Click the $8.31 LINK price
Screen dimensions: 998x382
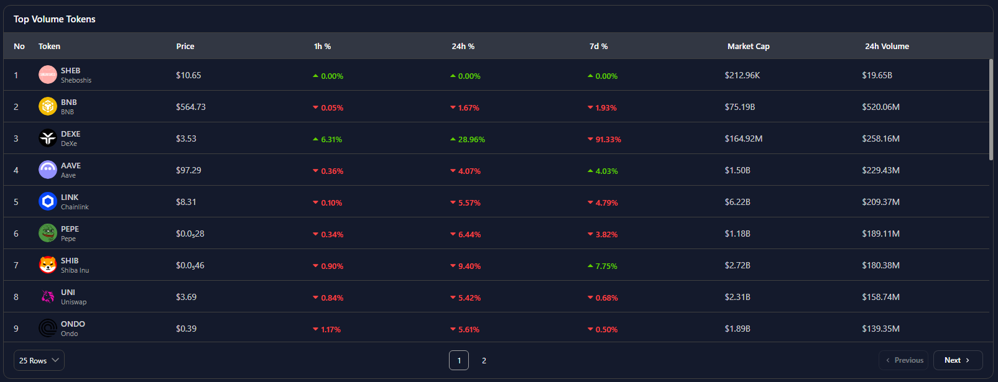pyautogui.click(x=186, y=202)
